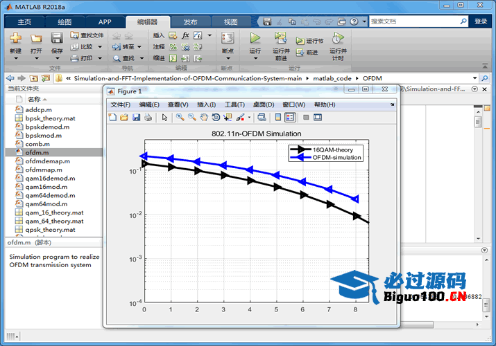Click the back arrow in address bar
This screenshot has height=346, width=496.
tap(10, 78)
